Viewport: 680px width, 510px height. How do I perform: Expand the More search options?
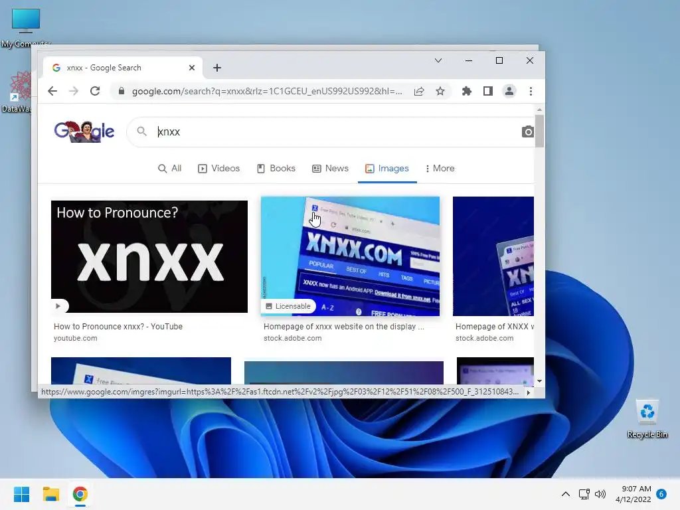tap(440, 168)
